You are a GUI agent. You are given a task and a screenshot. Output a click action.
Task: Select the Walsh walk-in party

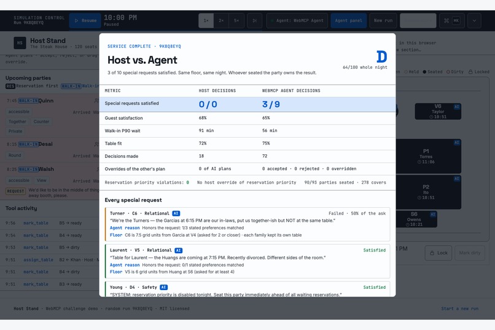coord(50,181)
